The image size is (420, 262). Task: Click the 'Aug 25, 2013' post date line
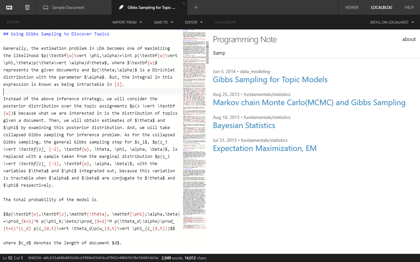252,94
